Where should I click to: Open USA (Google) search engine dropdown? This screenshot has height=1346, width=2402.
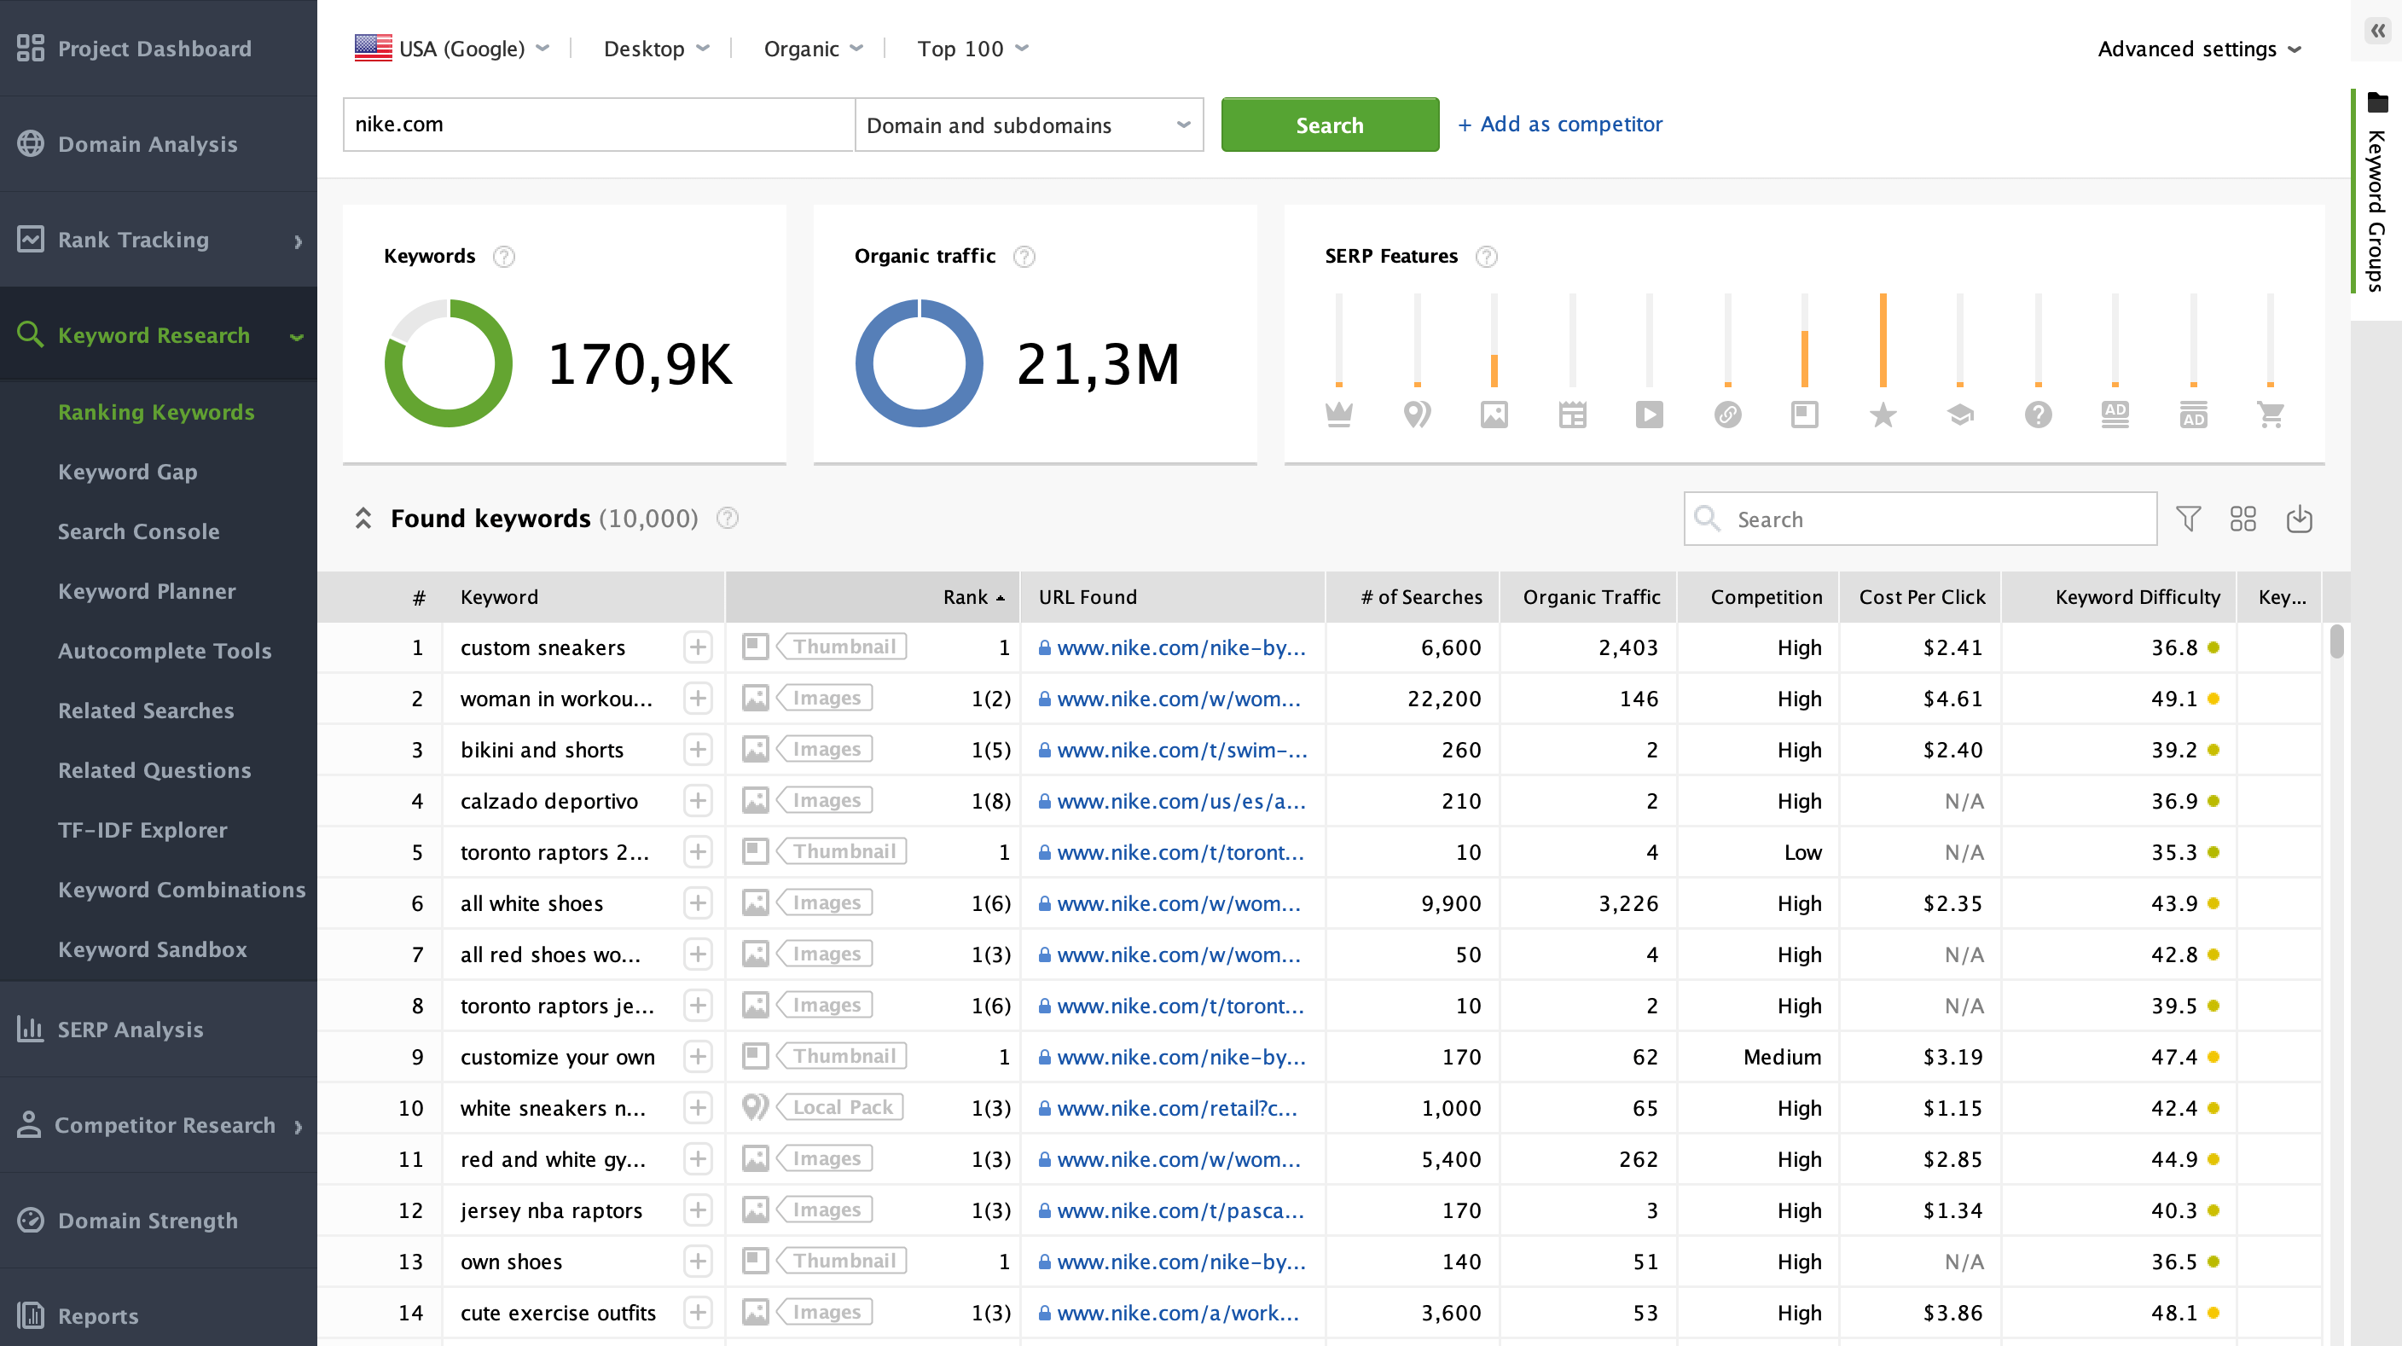(452, 49)
